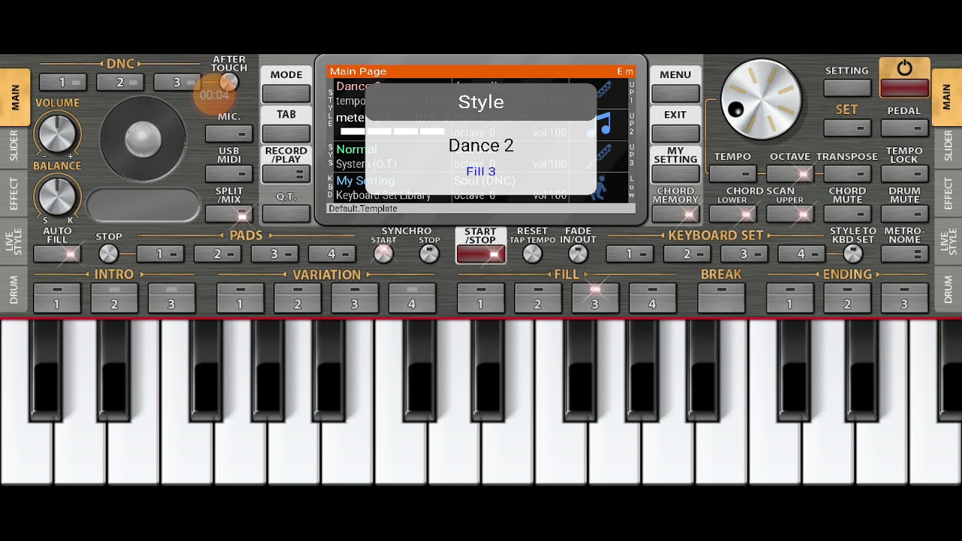Viewport: 962px width, 541px height.
Task: Toggle the Metronome button
Action: [904, 254]
